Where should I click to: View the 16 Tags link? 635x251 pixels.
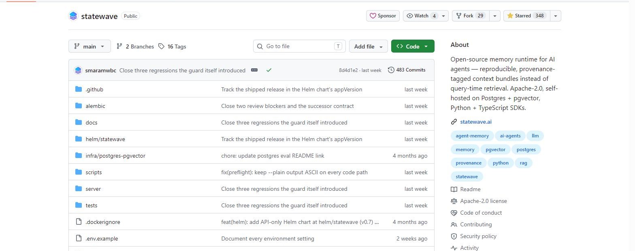pos(172,46)
